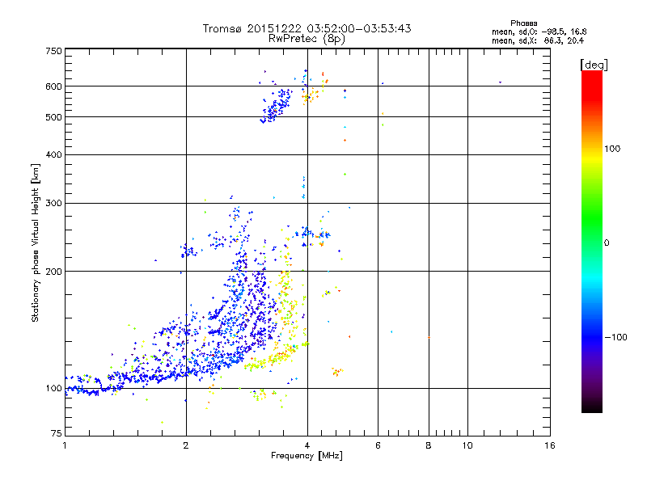Click the x-axis tick label '2'

[186, 445]
